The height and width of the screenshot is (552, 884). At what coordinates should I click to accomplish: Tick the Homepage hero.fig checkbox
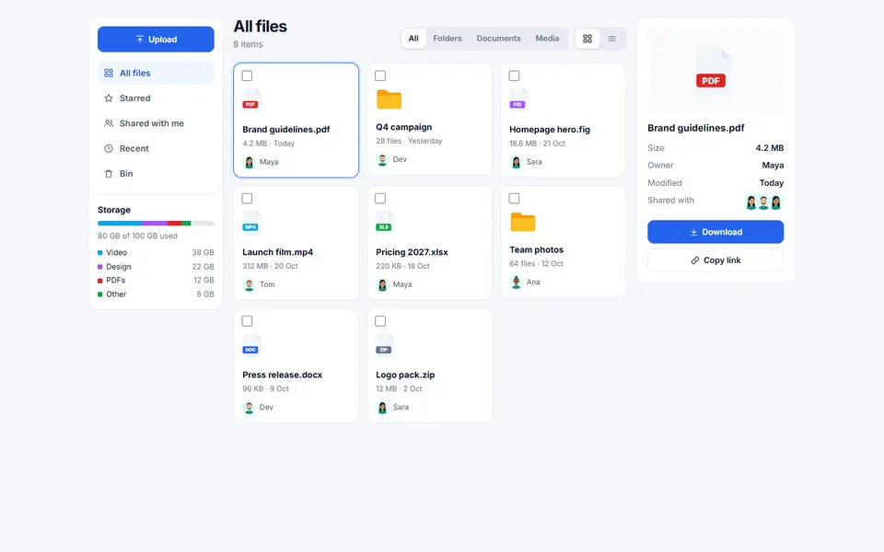pos(514,75)
